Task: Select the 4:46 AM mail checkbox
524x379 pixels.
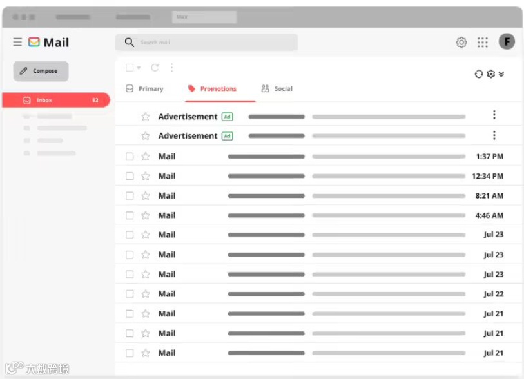Action: pyautogui.click(x=130, y=215)
